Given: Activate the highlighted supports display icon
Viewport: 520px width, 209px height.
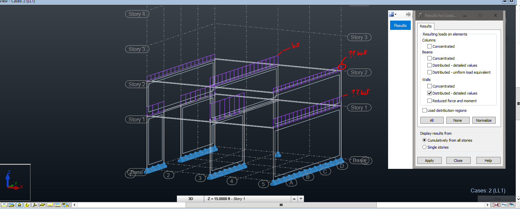Looking at the screenshot, I should pyautogui.click(x=20, y=205).
